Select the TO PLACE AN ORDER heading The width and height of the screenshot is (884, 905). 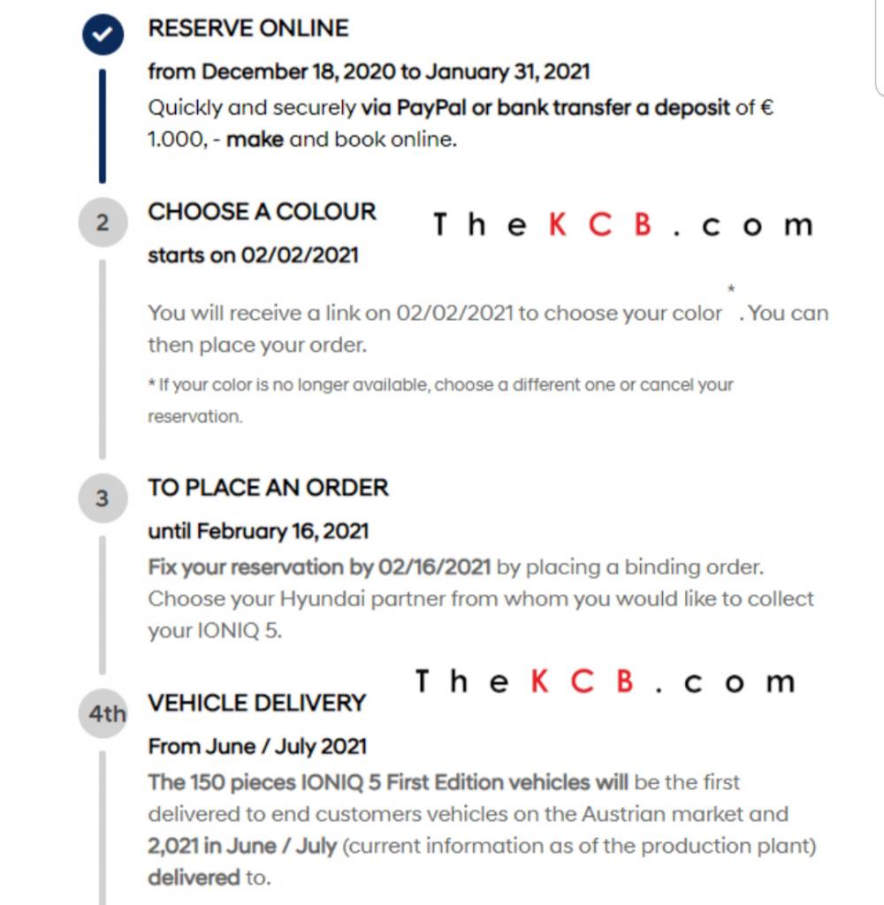269,488
